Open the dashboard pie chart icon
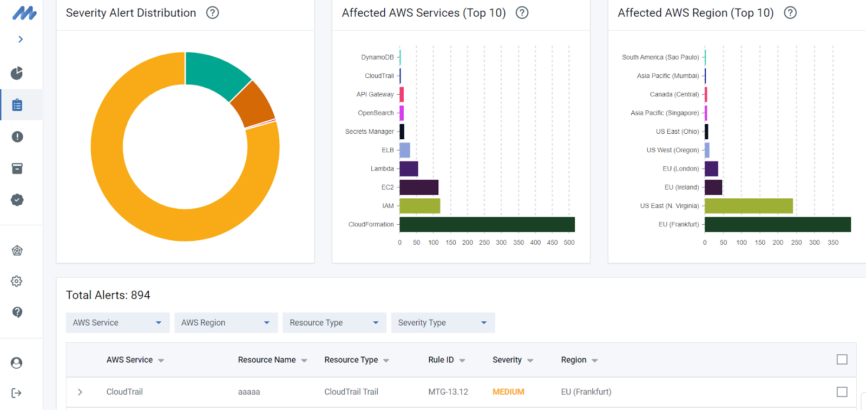The height and width of the screenshot is (410, 866). click(17, 73)
